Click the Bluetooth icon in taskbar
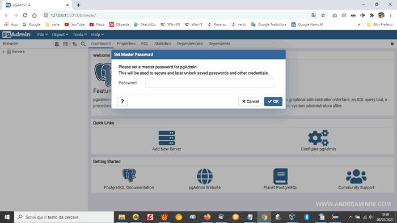This screenshot has height=223, width=397. click(x=307, y=217)
